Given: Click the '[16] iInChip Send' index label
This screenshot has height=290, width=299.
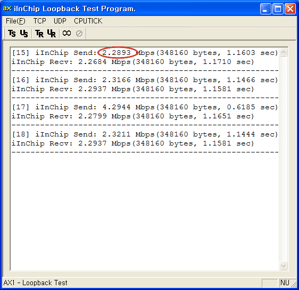Looking at the screenshot, I should 54,80.
